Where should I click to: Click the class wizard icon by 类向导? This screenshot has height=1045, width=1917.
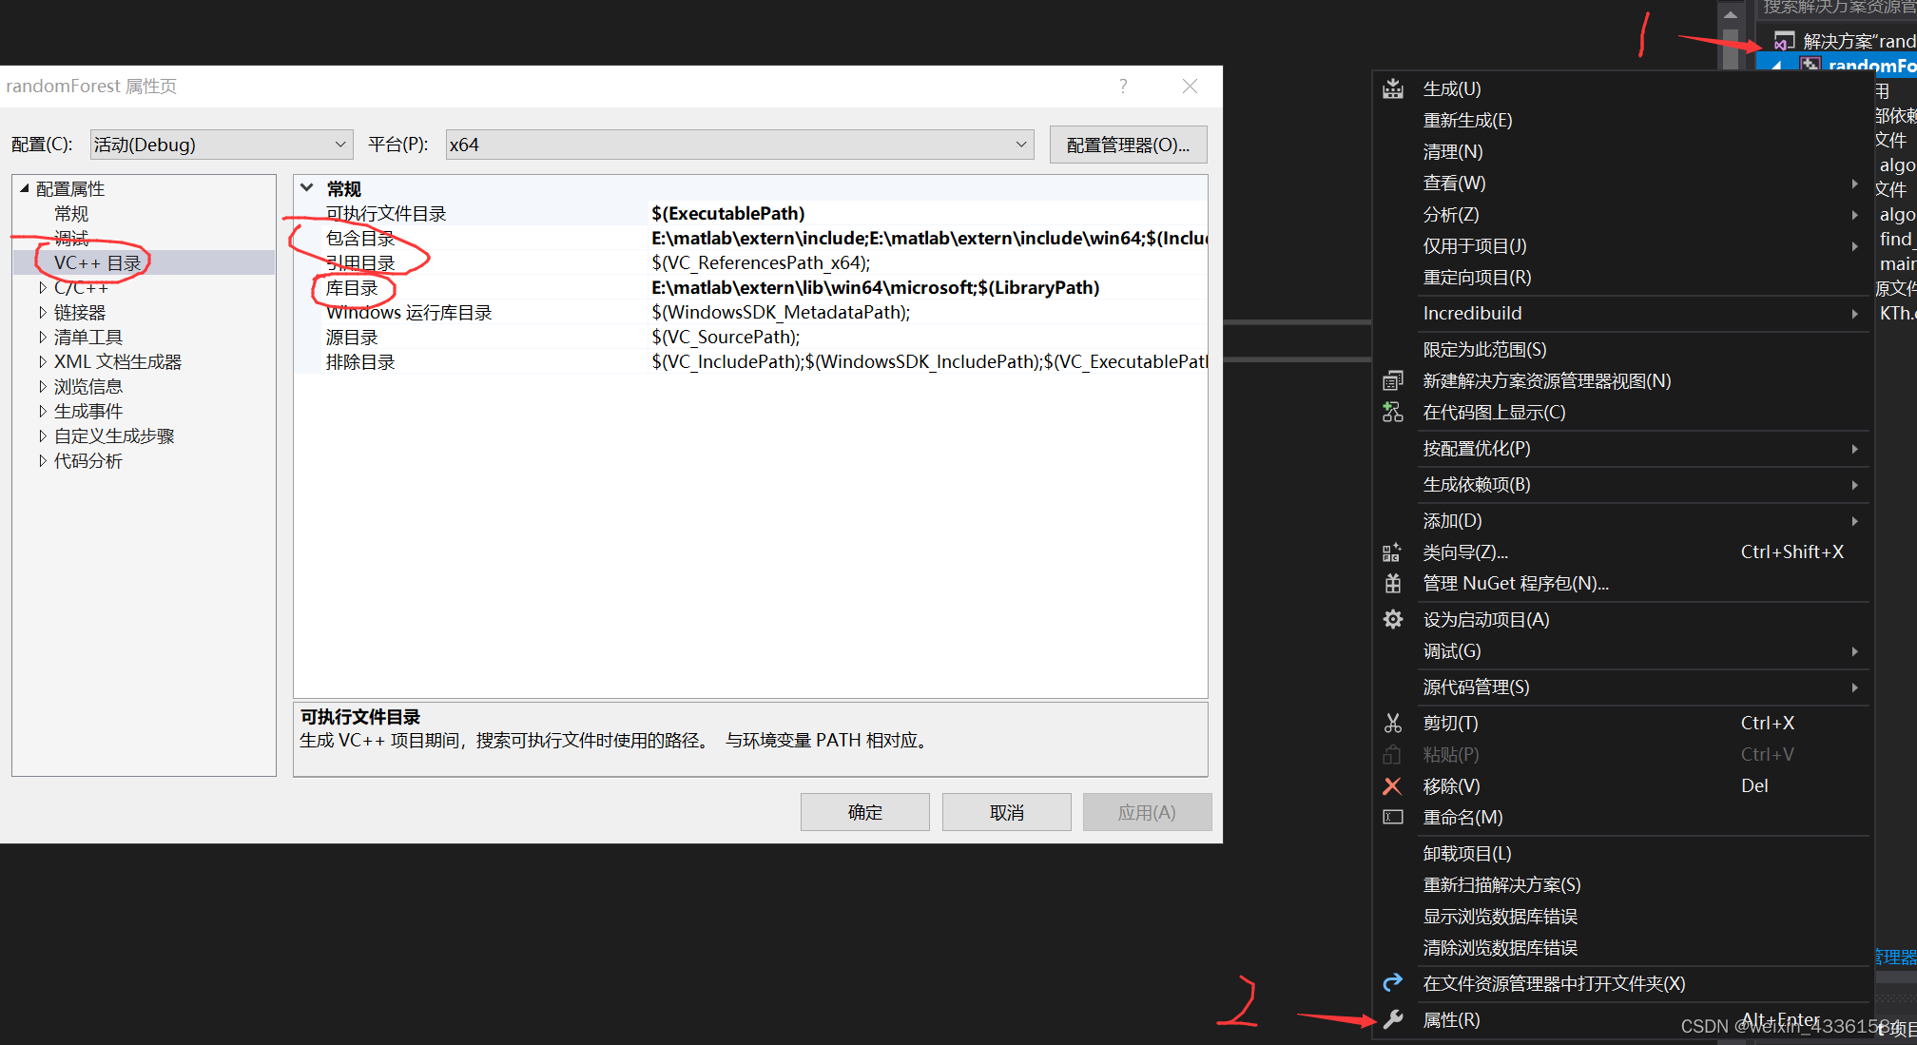coord(1392,552)
